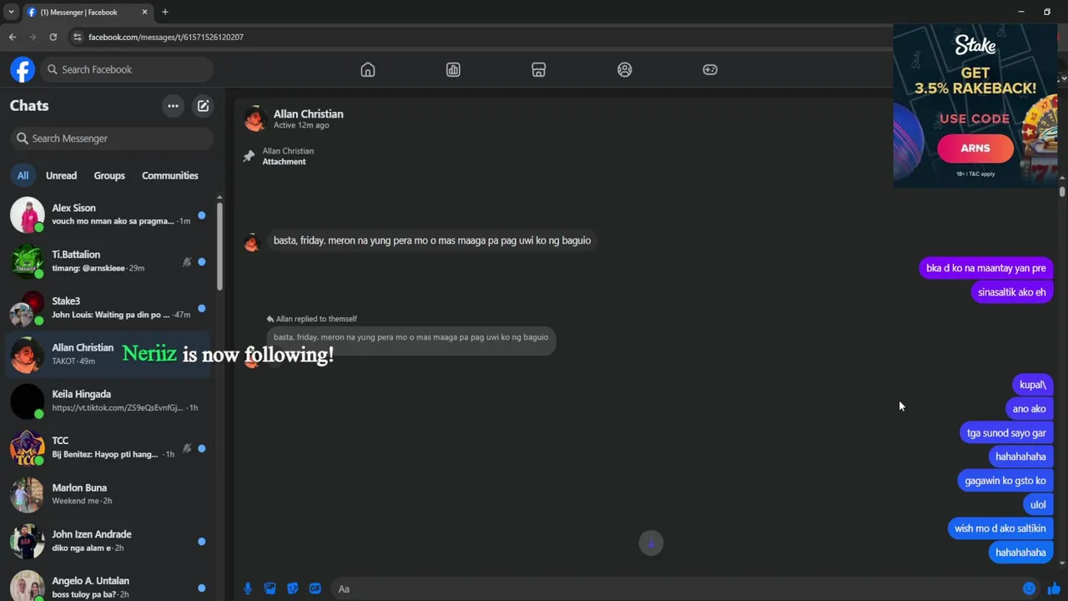Open the Home feed icon
1068x601 pixels.
(x=368, y=69)
